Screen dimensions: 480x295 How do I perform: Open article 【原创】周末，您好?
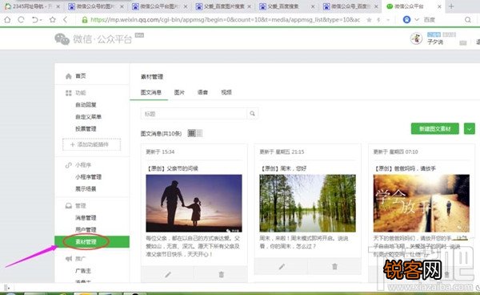283,168
